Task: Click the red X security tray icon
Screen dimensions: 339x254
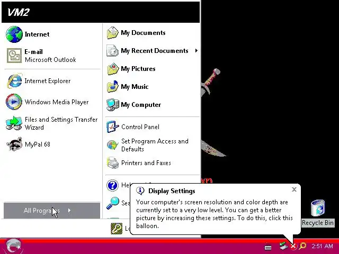Action: coord(293,246)
